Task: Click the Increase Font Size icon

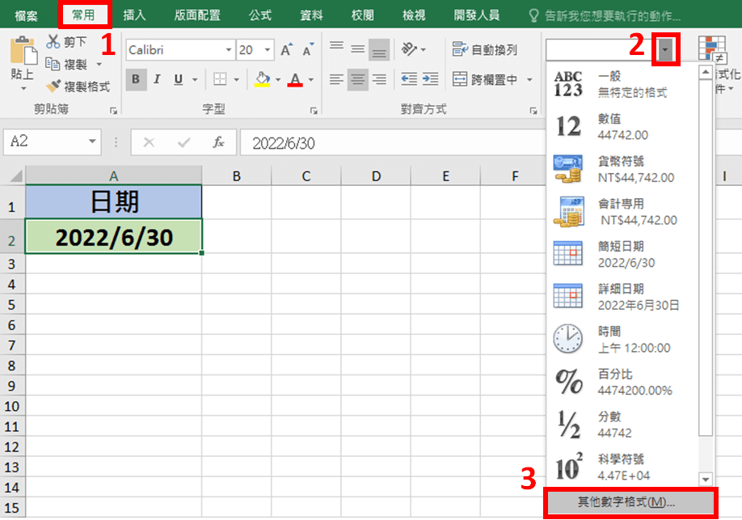Action: 286,50
